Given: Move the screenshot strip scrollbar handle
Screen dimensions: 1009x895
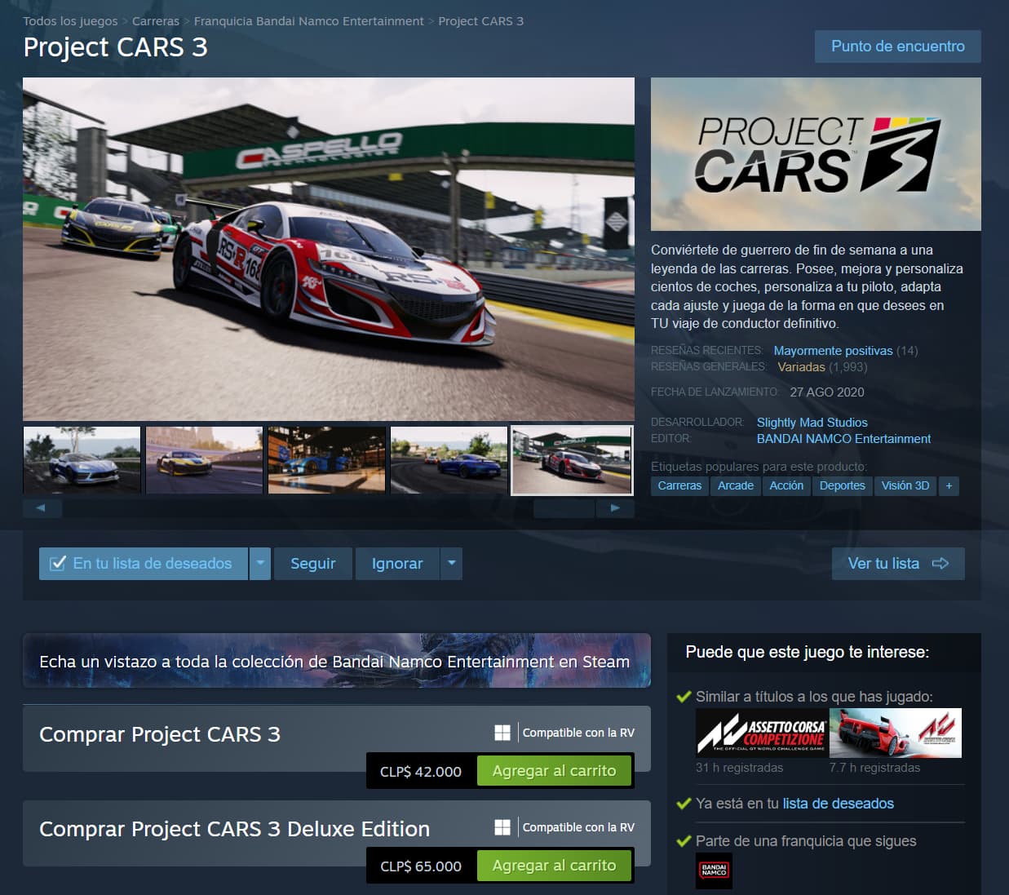Looking at the screenshot, I should click(564, 507).
